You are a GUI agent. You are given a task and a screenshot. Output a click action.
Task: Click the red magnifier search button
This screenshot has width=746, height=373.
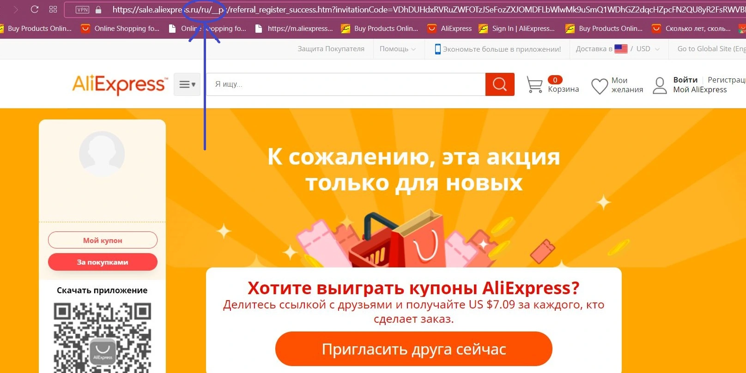(500, 84)
